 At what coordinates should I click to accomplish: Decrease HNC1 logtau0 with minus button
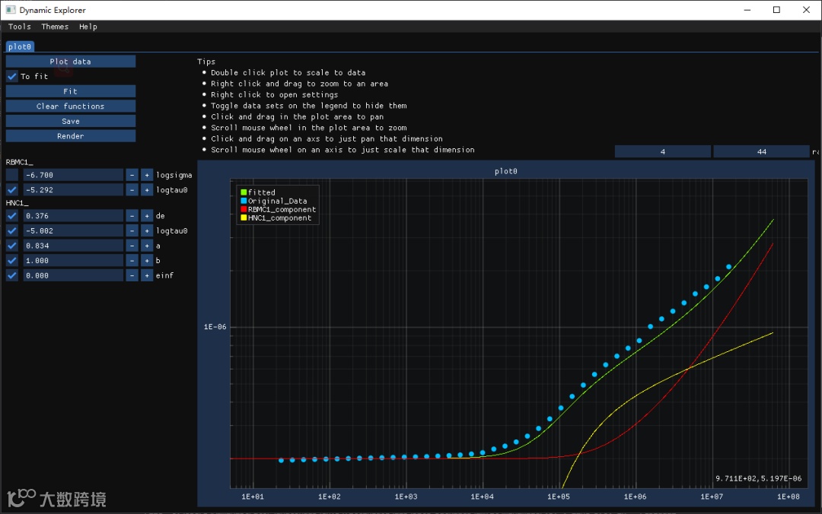[132, 231]
